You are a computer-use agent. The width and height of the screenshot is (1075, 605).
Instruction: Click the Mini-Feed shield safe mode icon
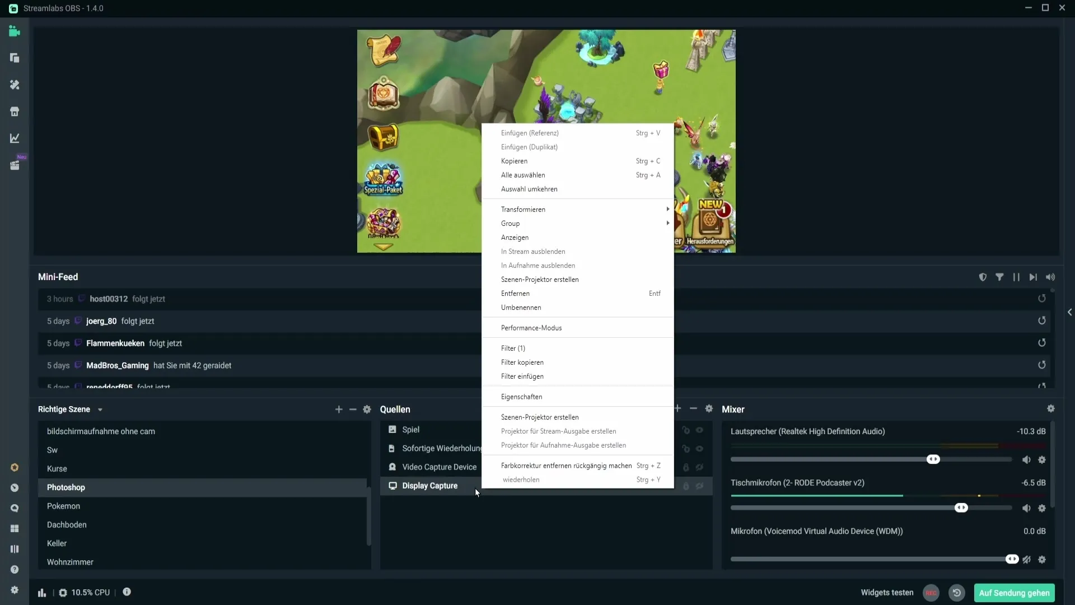pos(983,277)
